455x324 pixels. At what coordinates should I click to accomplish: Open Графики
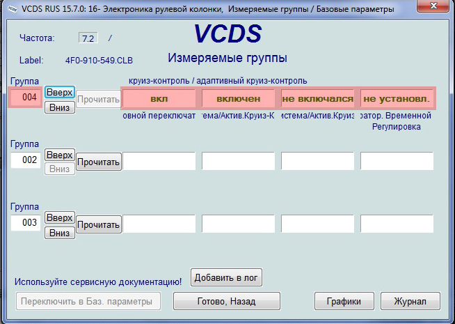coord(344,301)
